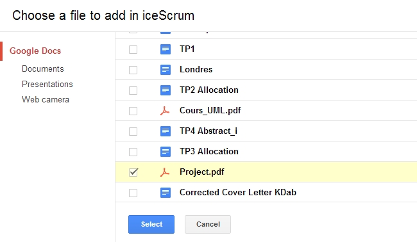The width and height of the screenshot is (417, 242).
Task: Dismiss the dialog with Cancel
Action: [x=208, y=224]
